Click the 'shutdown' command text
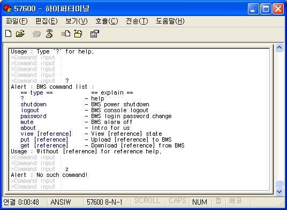The height and width of the screenshot is (210, 287). (34, 104)
